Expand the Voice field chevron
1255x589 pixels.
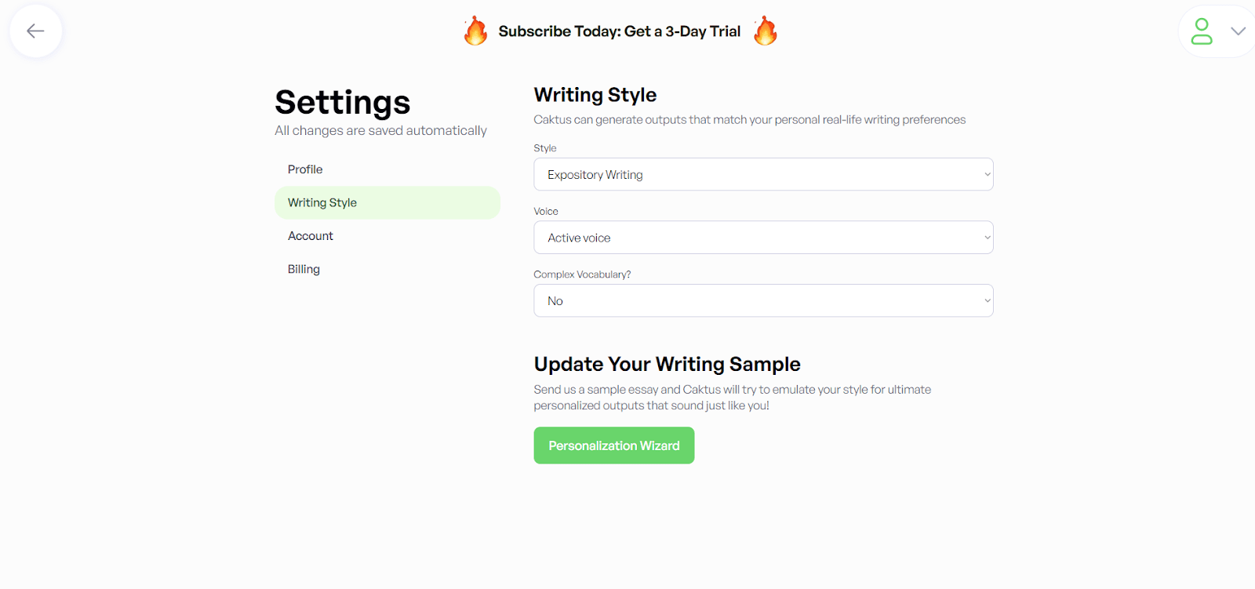(987, 237)
